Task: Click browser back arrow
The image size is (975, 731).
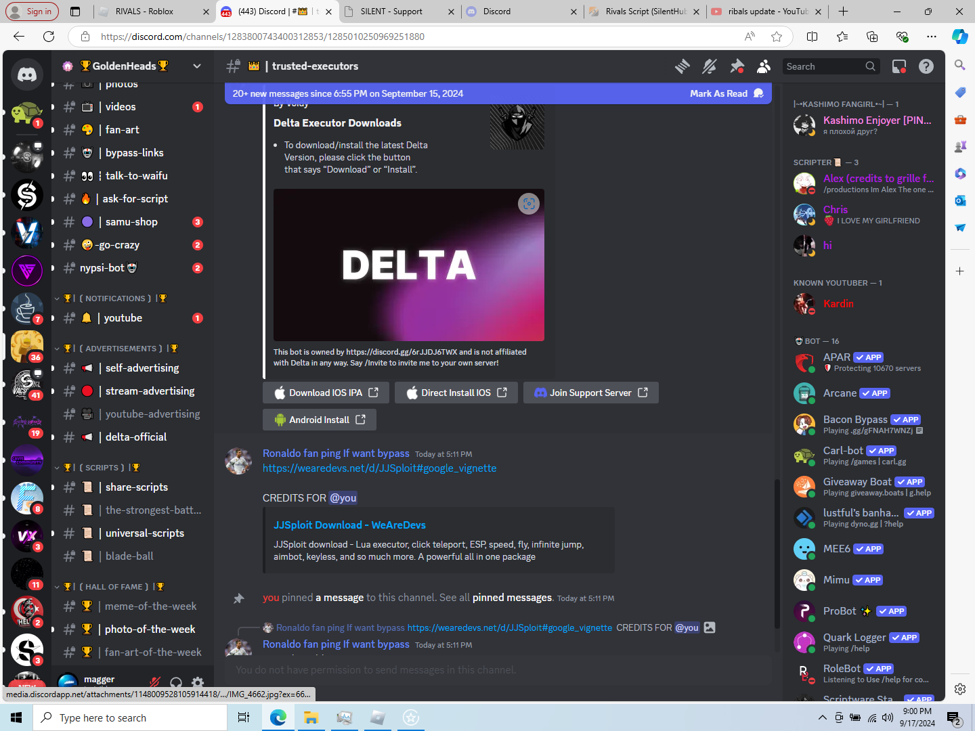Action: pyautogui.click(x=18, y=37)
